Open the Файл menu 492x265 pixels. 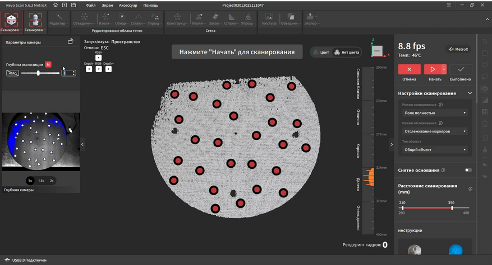pos(90,5)
